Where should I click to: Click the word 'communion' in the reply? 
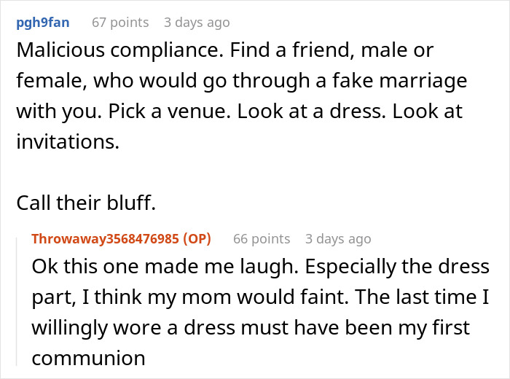click(x=88, y=358)
